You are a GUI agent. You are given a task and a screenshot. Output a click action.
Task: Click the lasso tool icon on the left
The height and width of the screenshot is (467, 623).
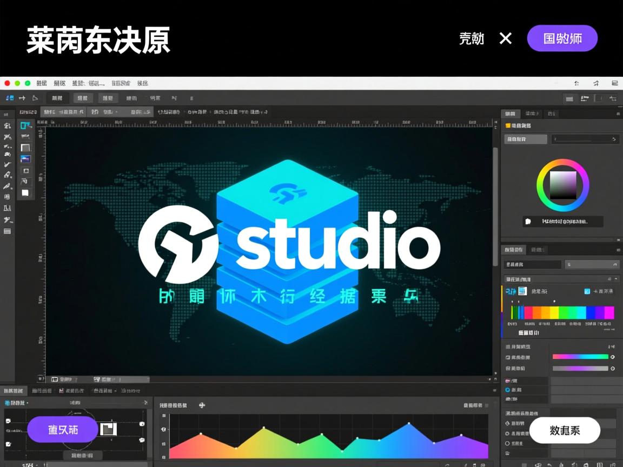pos(7,137)
